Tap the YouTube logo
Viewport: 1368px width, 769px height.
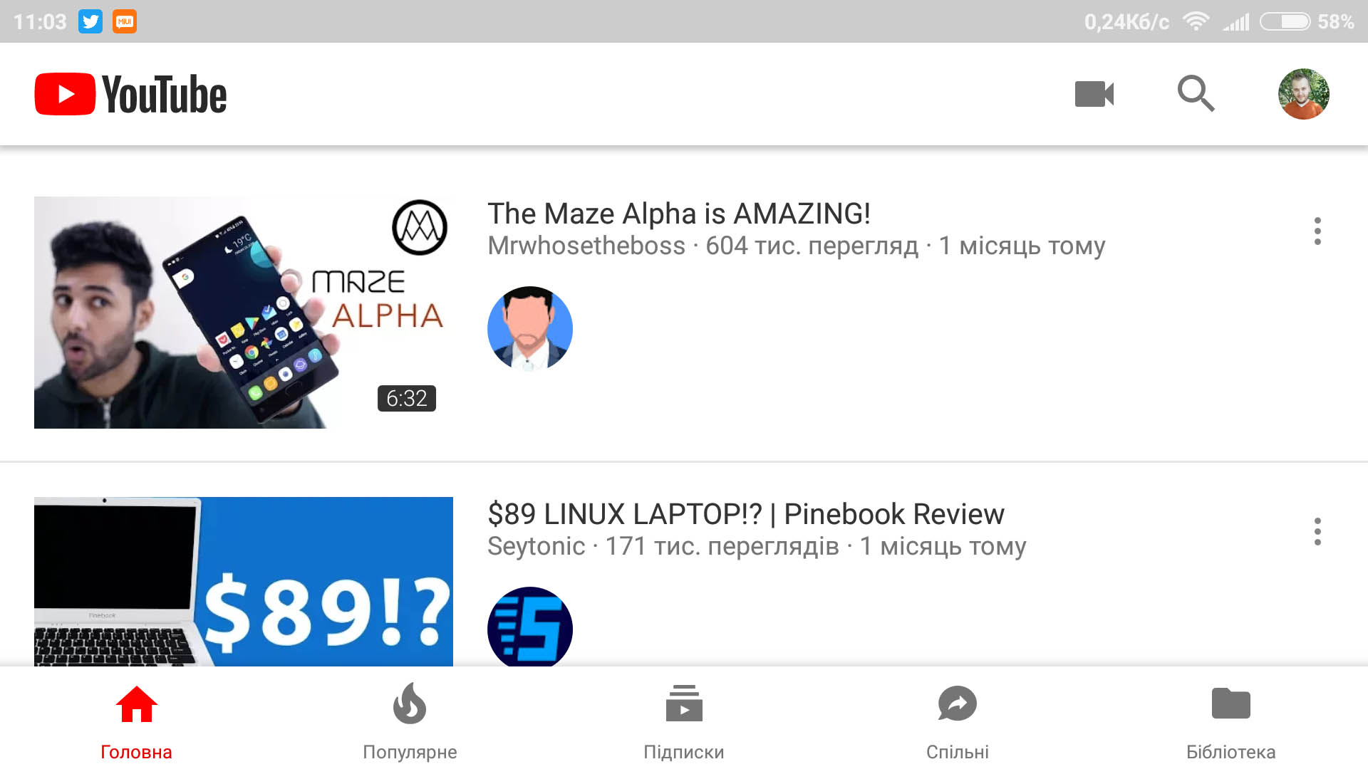tap(131, 94)
